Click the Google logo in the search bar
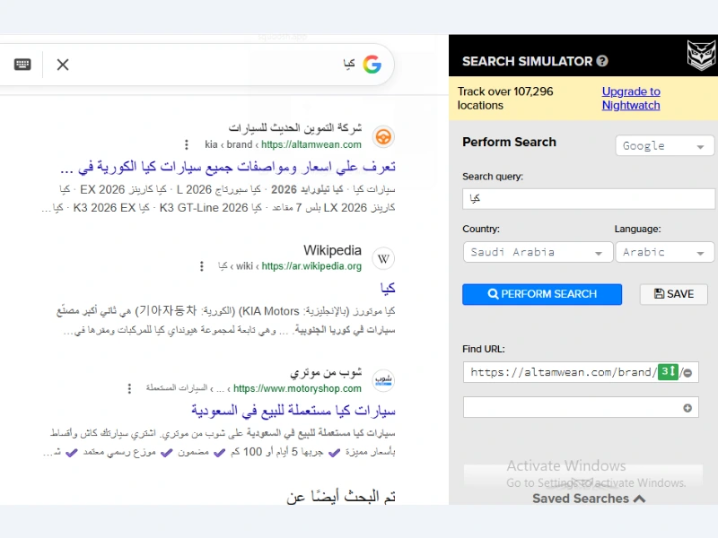This screenshot has width=718, height=538. [x=372, y=64]
